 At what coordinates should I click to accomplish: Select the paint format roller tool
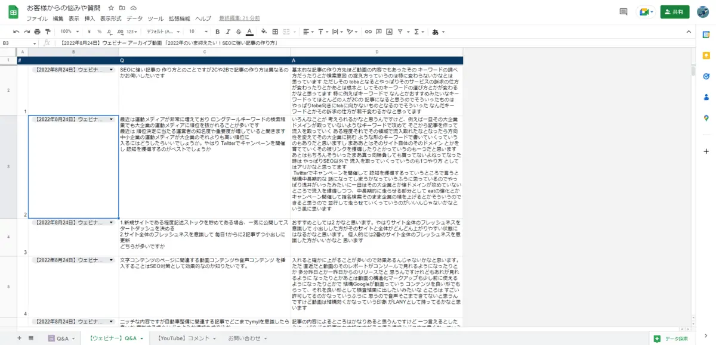(48, 32)
